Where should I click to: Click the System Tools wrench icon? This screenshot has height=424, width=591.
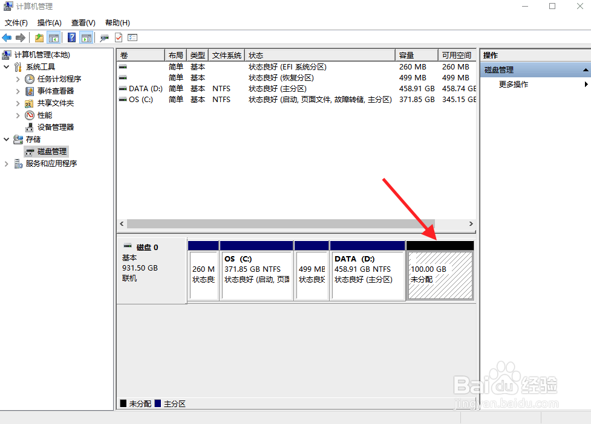(x=18, y=67)
